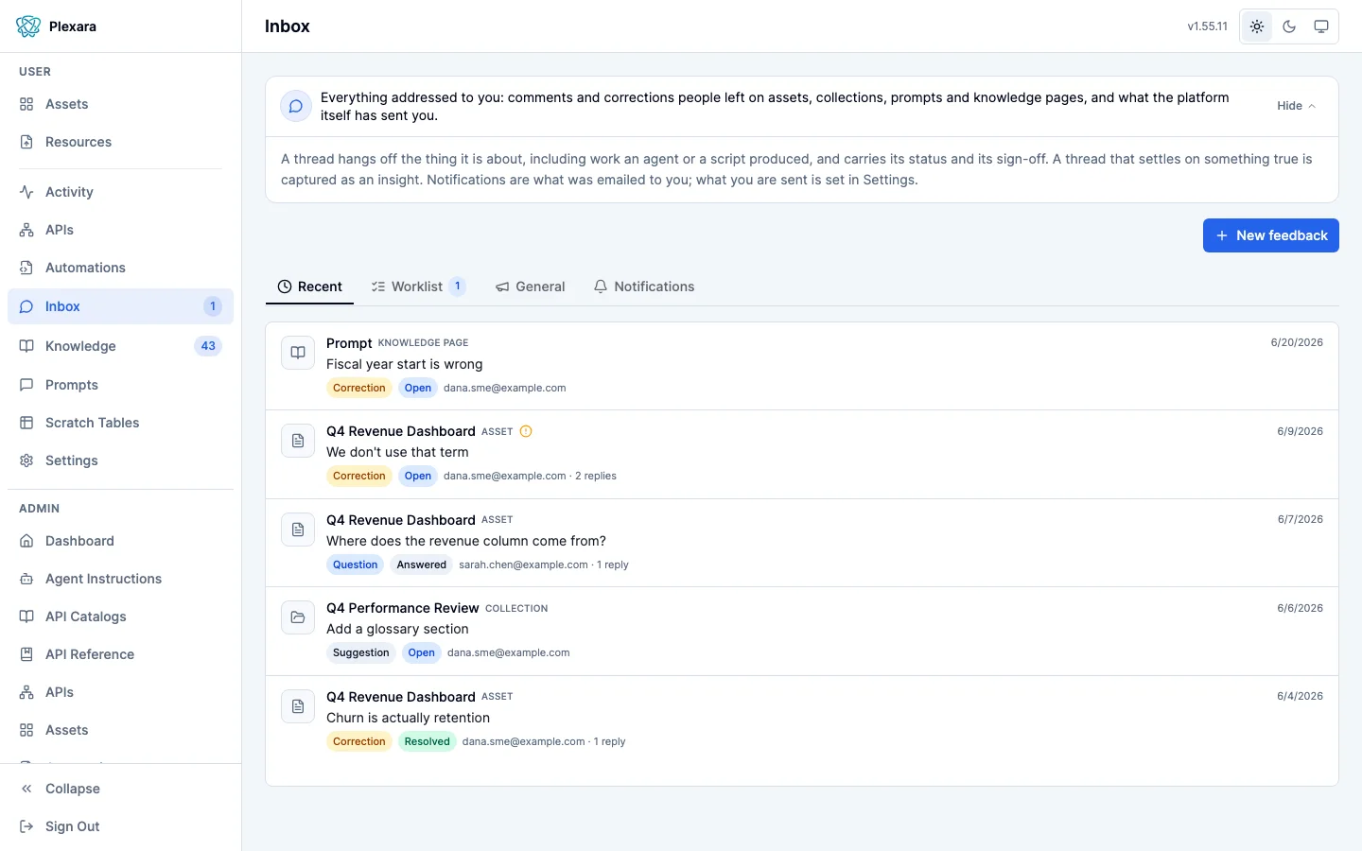Click the Settings gear icon
1362x851 pixels.
(26, 460)
